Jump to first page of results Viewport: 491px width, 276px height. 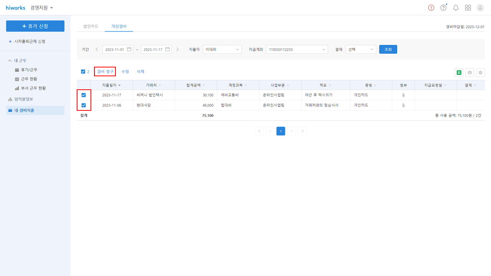(x=259, y=131)
